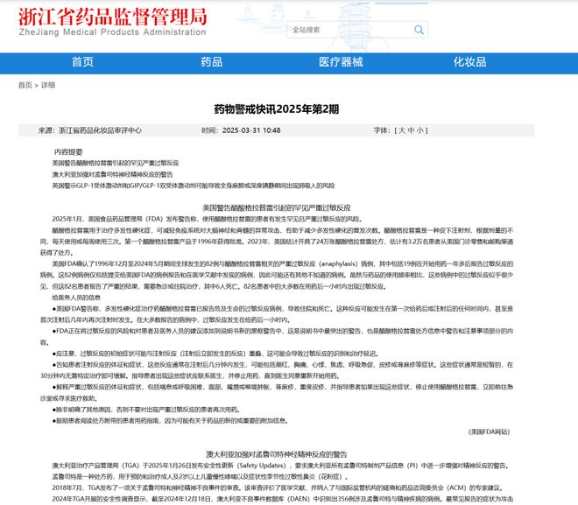The image size is (578, 505).
Task: Click bullet starting ●鼓励患者阅读处方附带的
Action: click(170, 421)
